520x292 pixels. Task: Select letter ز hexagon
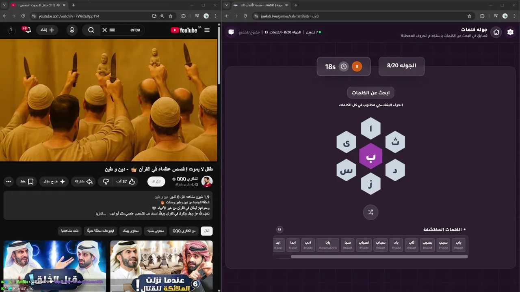coord(370,184)
